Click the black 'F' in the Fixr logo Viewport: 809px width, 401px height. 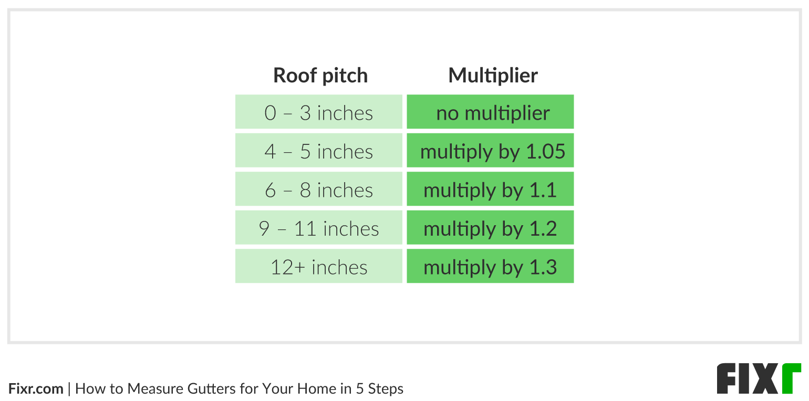pos(727,378)
